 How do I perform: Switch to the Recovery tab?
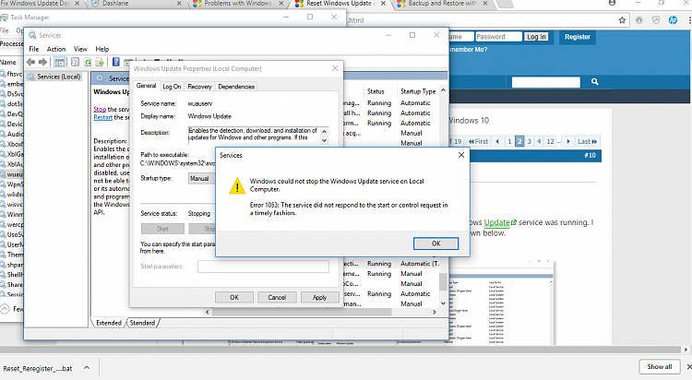(199, 87)
